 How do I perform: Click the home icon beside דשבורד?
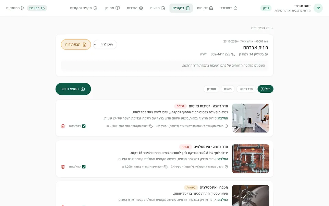point(235,8)
